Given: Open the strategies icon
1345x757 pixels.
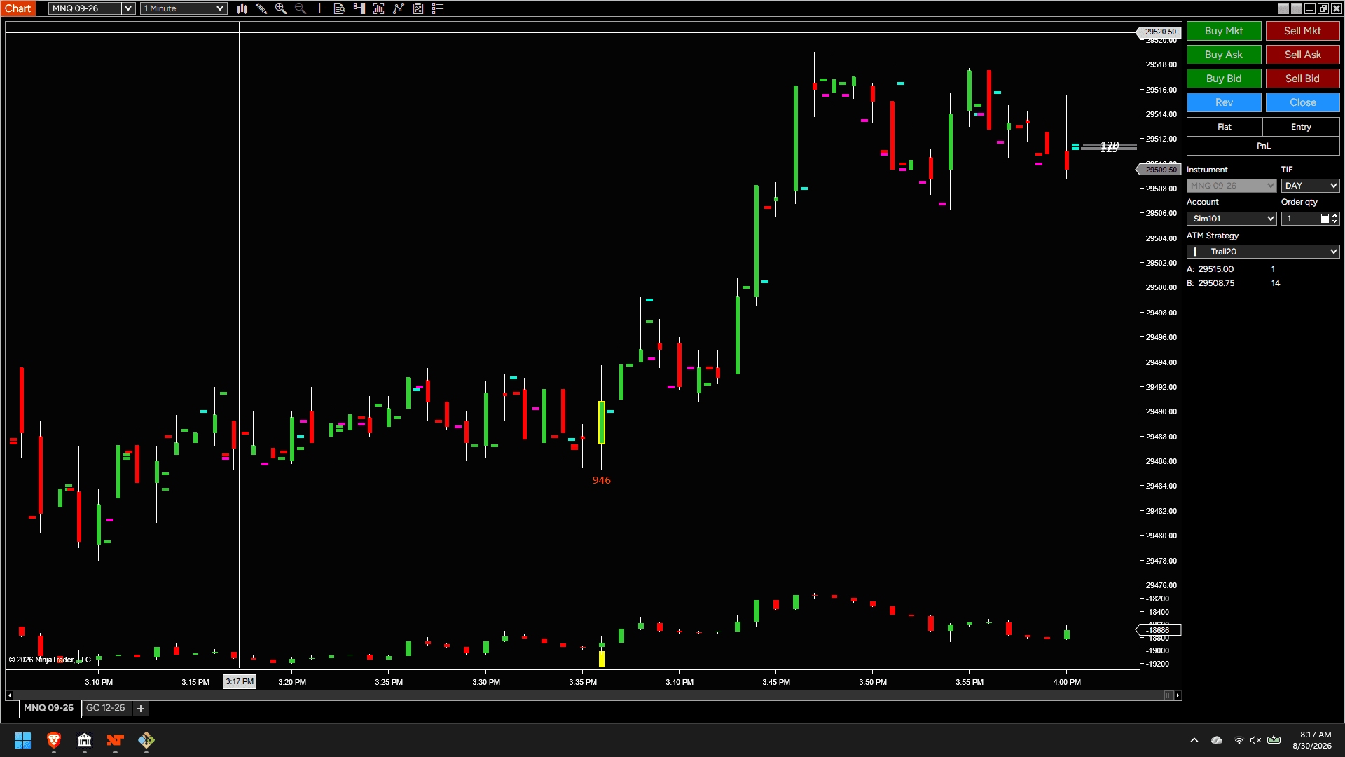Looking at the screenshot, I should 399,8.
